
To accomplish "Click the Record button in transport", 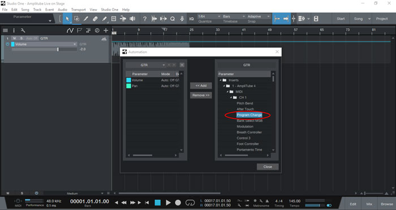I will pyautogui.click(x=178, y=203).
